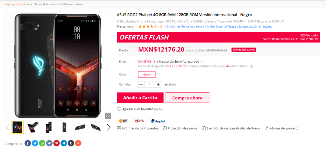Share through the WhatsApp icon
326x151 pixels.
point(42,143)
